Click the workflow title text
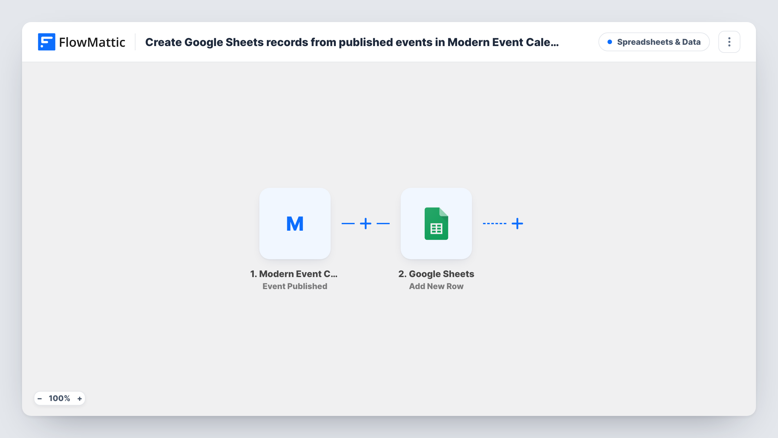This screenshot has width=778, height=438. (352, 42)
